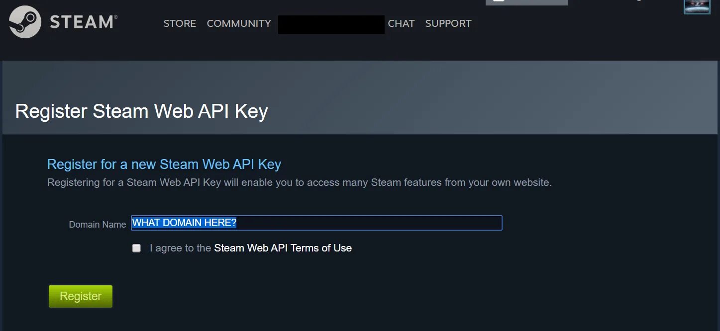Click the Domain Name label

[98, 225]
